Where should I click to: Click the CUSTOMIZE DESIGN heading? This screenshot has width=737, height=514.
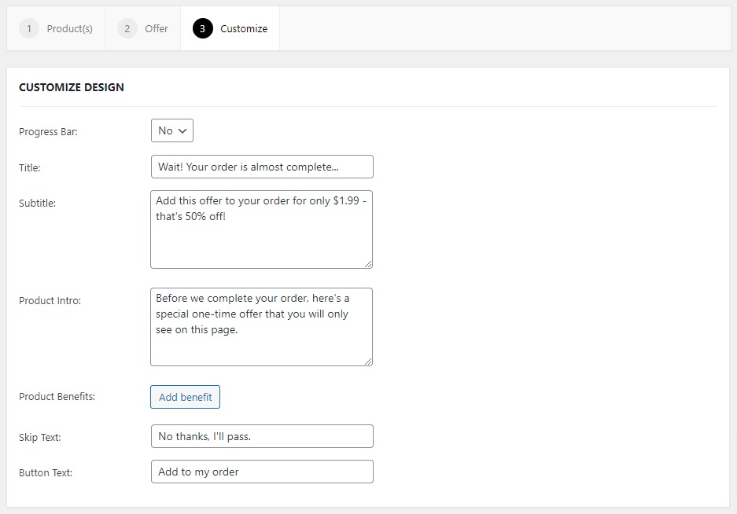71,87
